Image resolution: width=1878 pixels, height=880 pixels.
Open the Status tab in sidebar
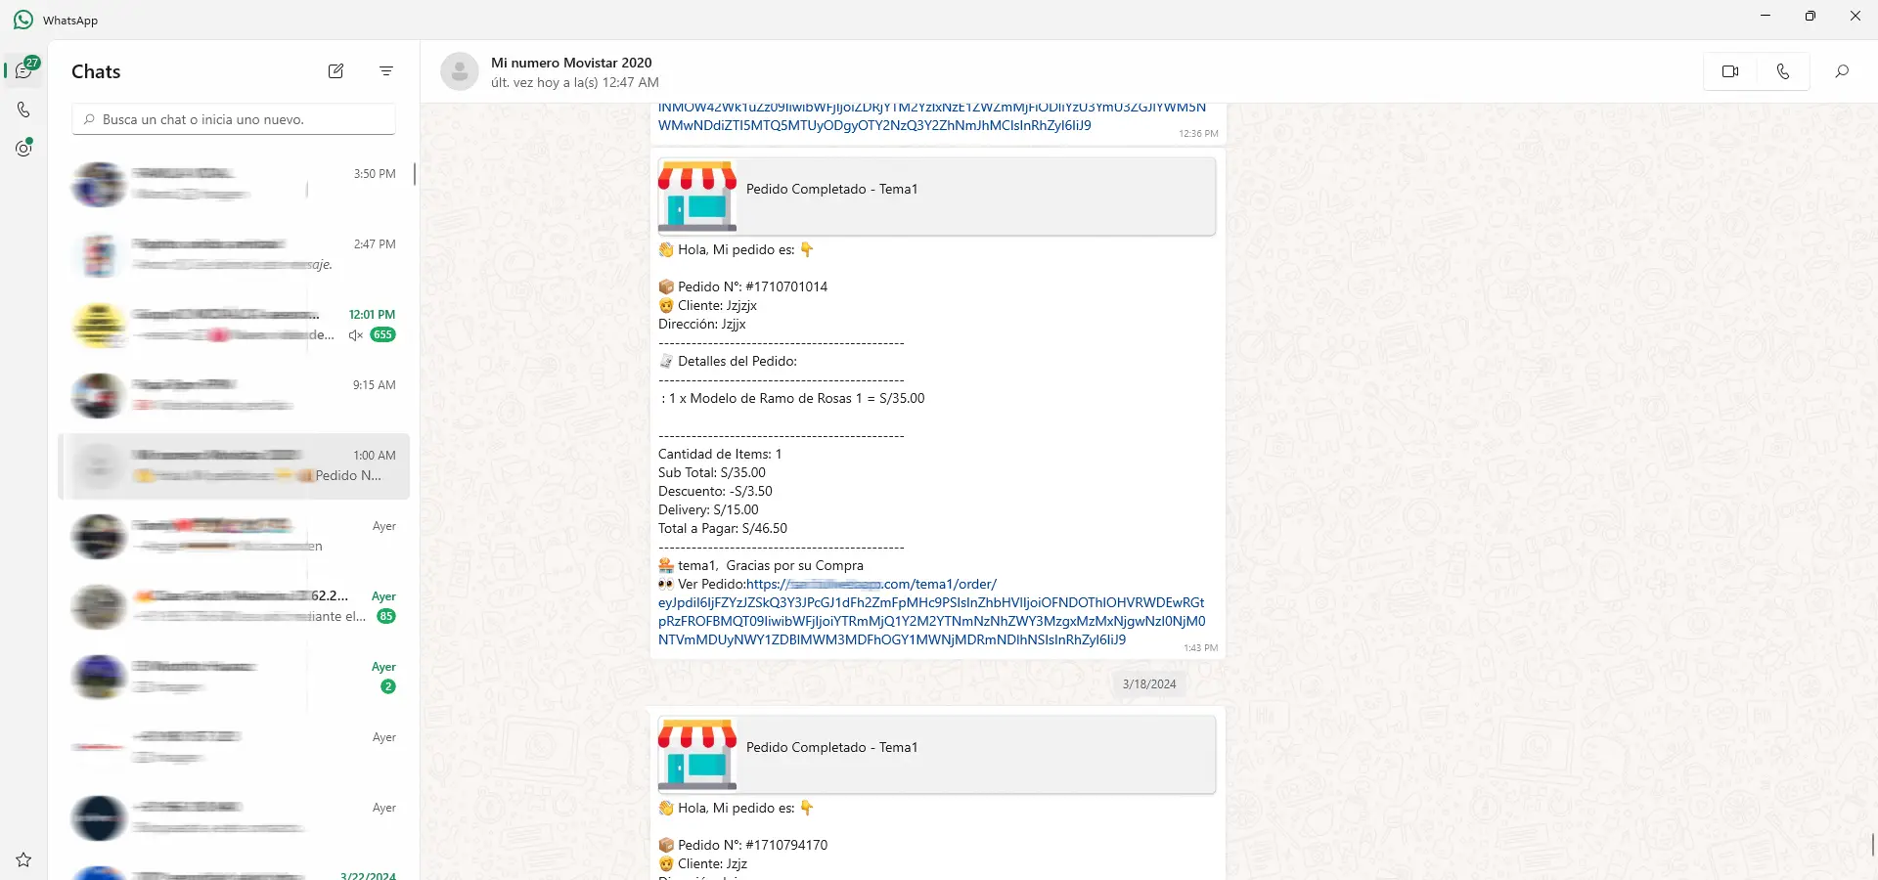[x=23, y=149]
